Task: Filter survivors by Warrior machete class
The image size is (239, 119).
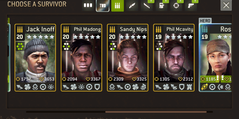Action: [147, 6]
